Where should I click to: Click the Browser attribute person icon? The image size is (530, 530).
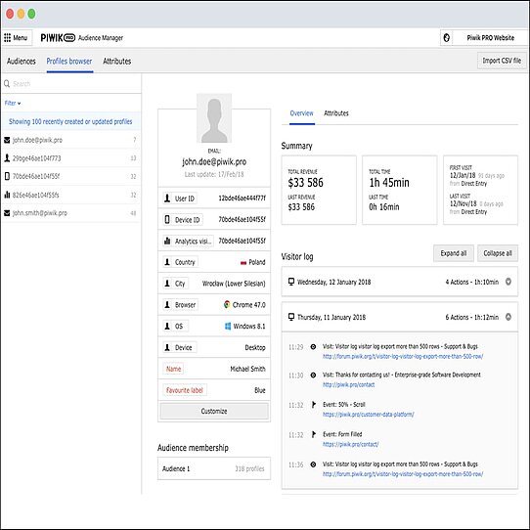(167, 304)
